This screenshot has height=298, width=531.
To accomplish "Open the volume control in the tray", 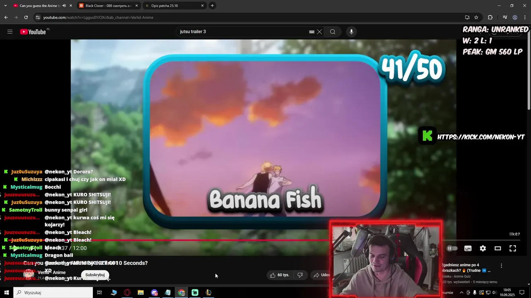I will coord(494,293).
